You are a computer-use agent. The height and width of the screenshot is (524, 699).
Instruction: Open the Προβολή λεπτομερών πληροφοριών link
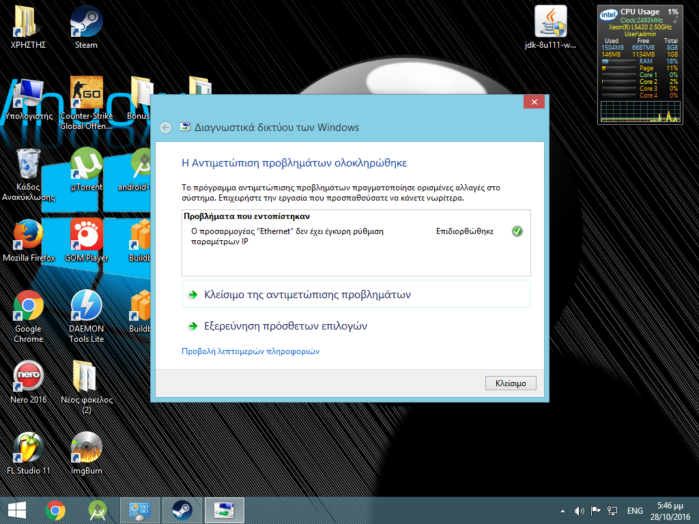pyautogui.click(x=251, y=351)
